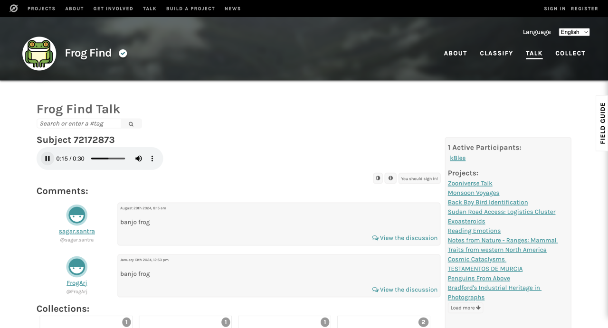Seek along the audio progress bar

point(108,159)
